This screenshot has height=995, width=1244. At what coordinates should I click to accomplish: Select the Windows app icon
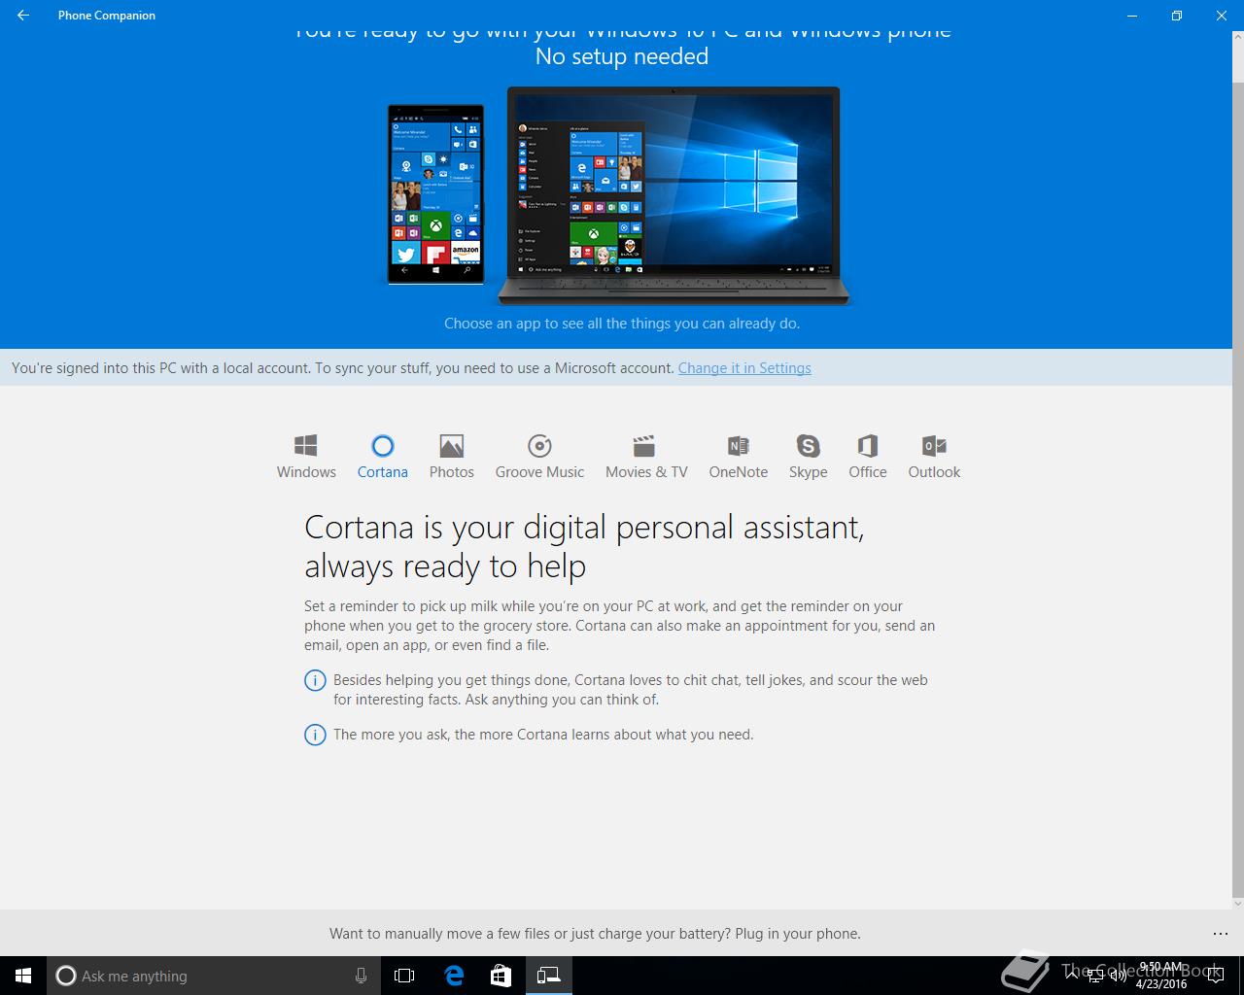(x=306, y=446)
